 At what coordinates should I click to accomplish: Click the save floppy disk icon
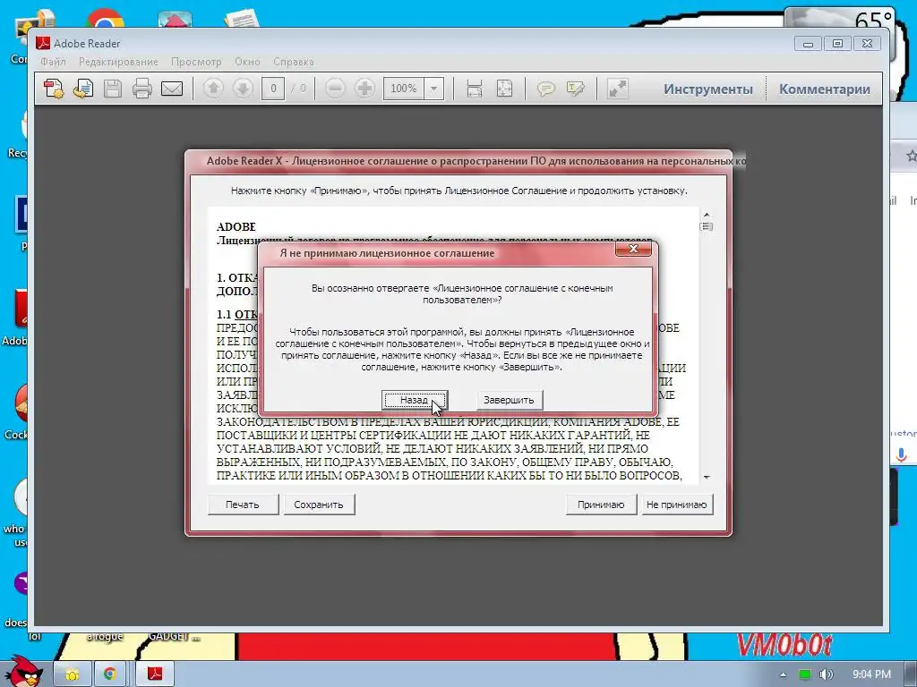pos(112,89)
